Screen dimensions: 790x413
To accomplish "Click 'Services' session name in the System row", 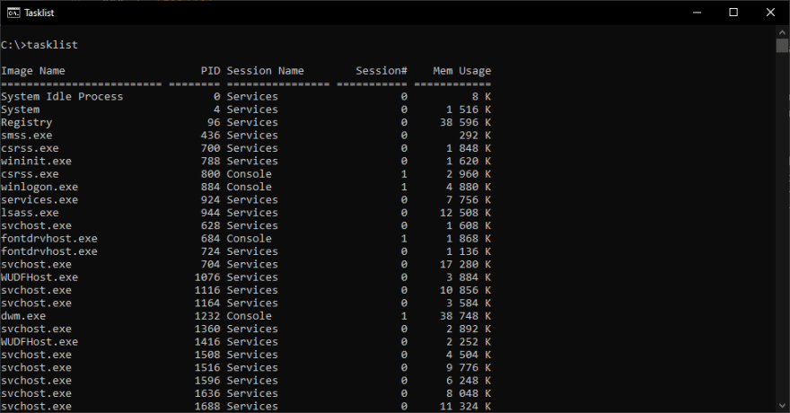I will point(252,110).
